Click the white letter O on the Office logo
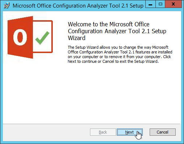184x144 pixels. 20,37
